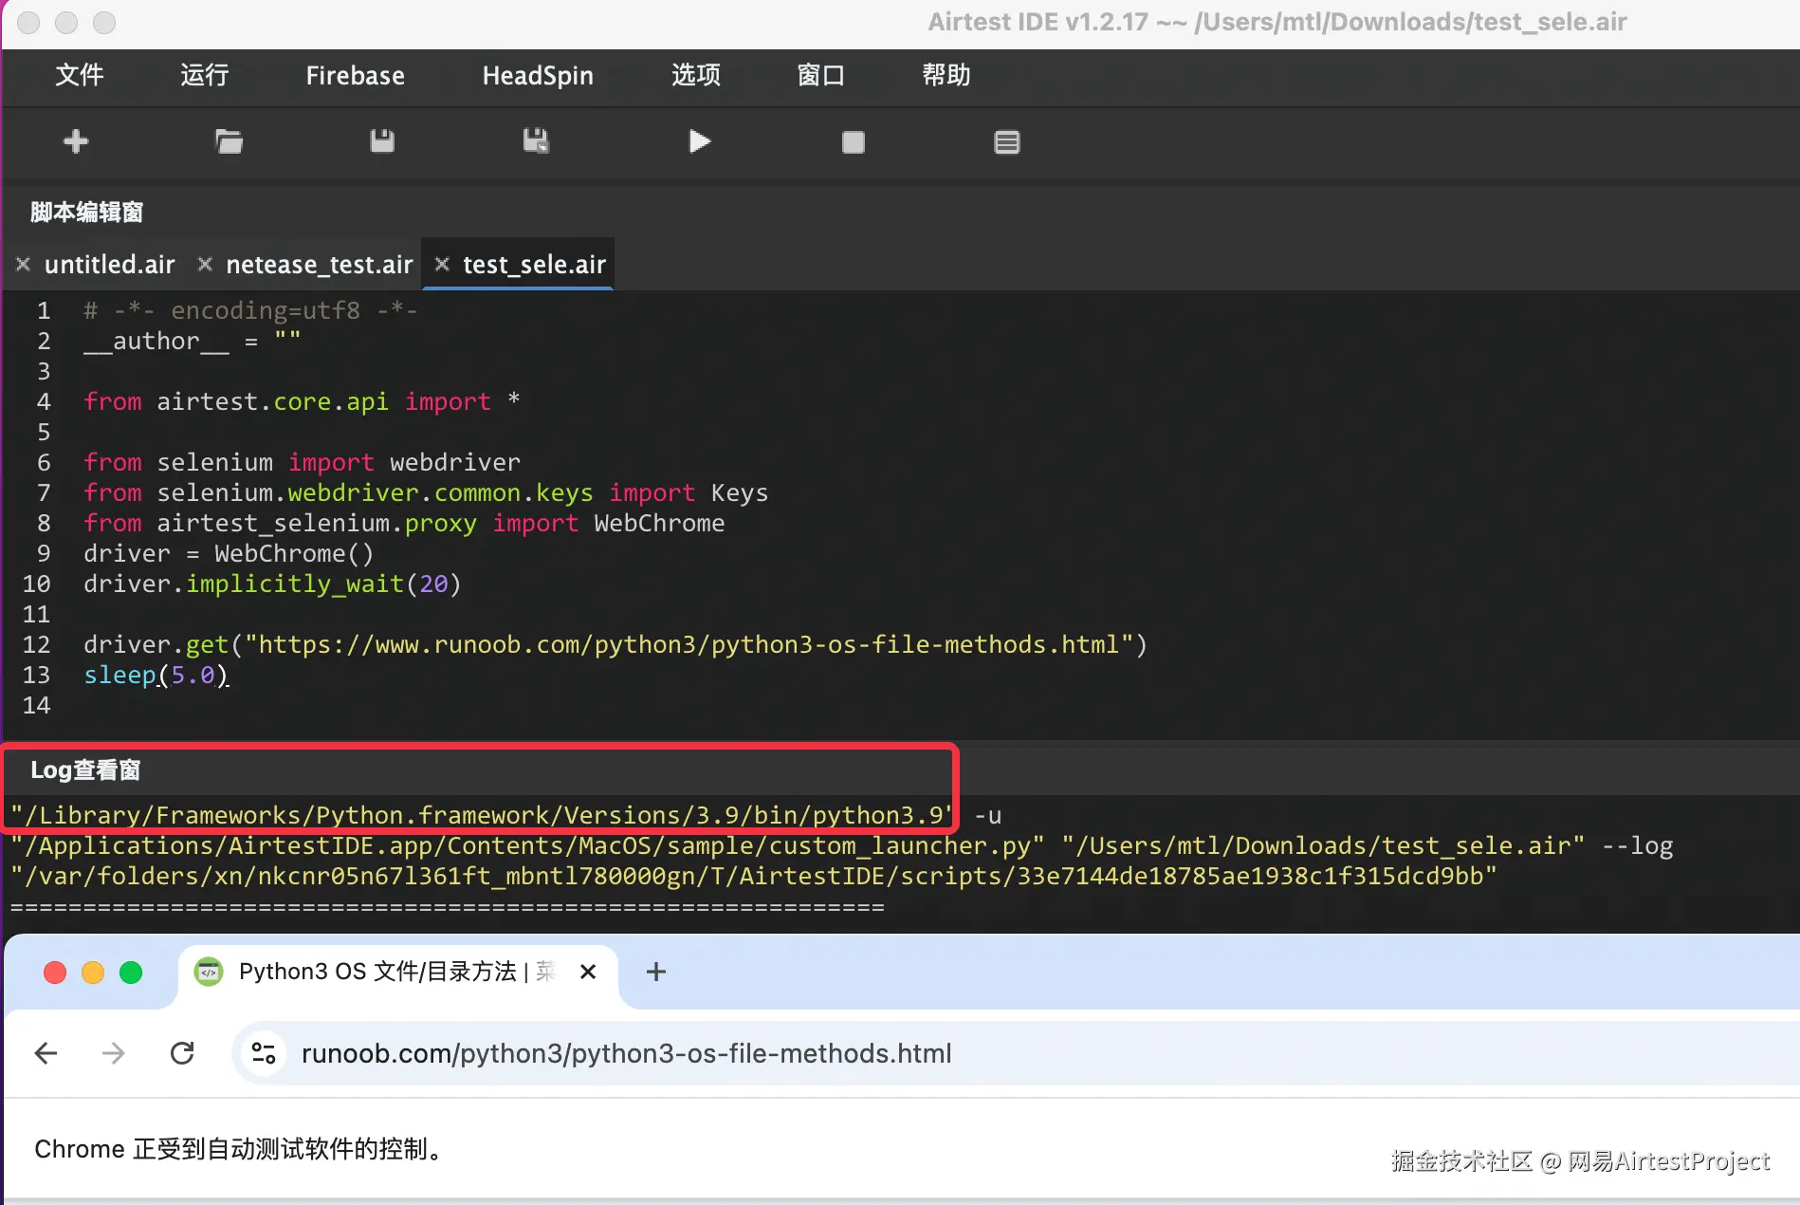Stop the script with the stop icon
This screenshot has width=1800, height=1205.
pyautogui.click(x=854, y=142)
